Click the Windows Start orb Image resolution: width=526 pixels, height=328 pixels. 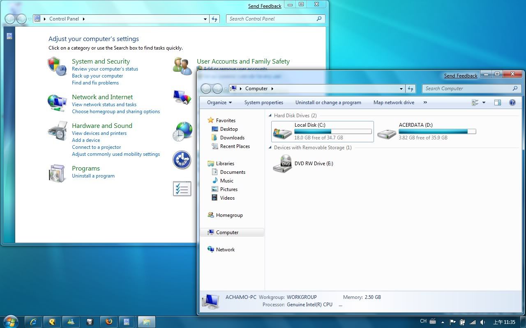tap(10, 321)
